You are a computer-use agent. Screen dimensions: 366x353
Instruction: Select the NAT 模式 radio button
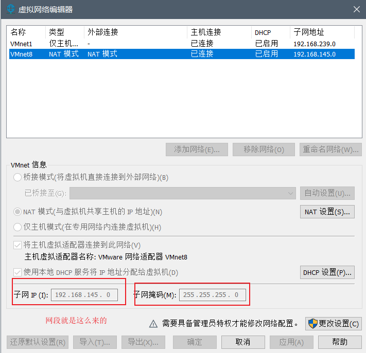pos(18,212)
